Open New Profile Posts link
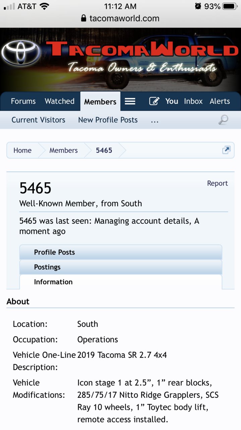Viewport: 241px width, 430px height. coord(108,120)
